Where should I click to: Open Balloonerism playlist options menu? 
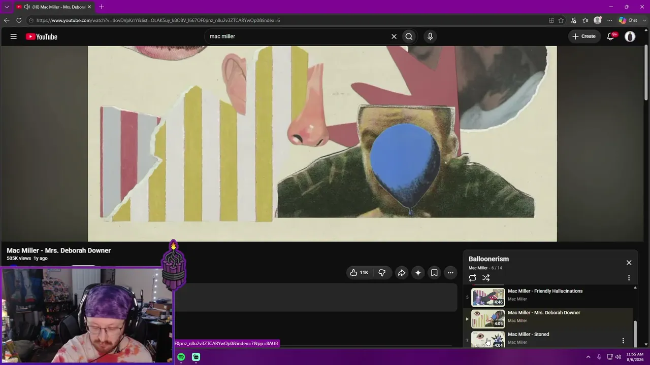629,278
